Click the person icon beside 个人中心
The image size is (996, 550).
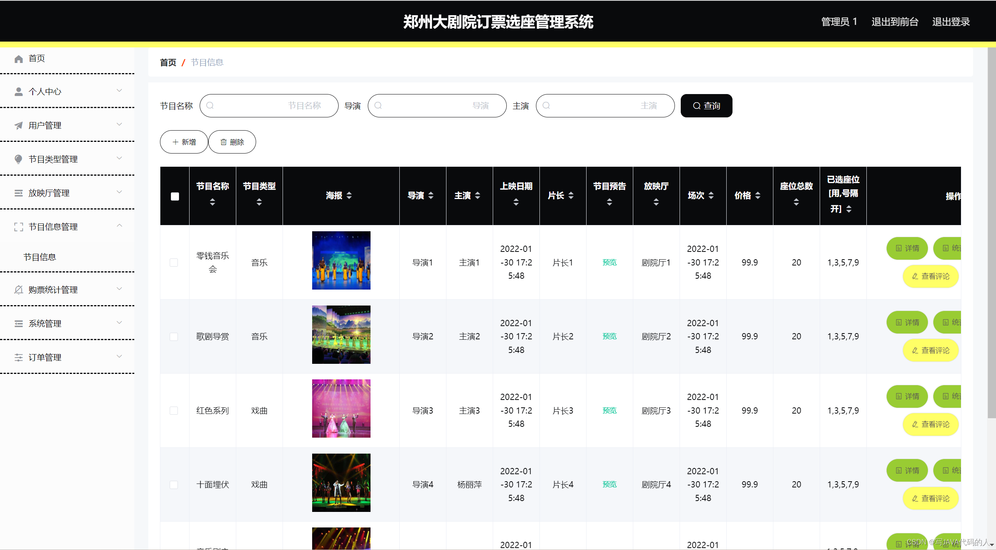(18, 92)
